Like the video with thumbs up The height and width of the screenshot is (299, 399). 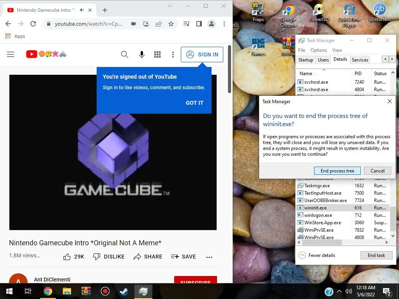point(74,257)
